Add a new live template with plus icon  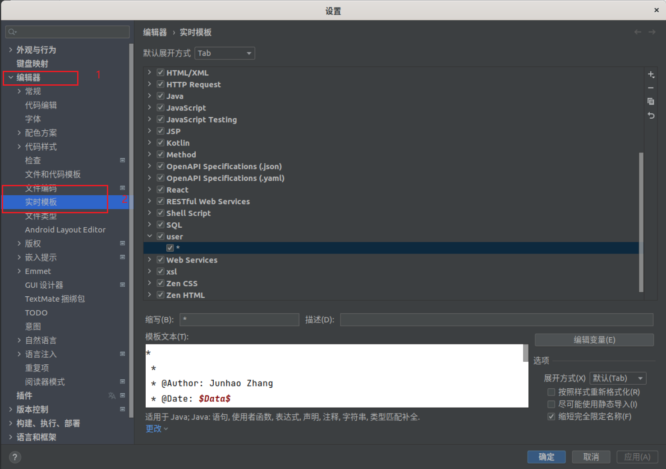tap(651, 74)
